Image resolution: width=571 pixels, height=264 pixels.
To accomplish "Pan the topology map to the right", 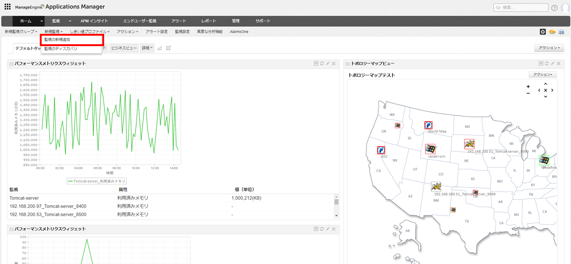I will 552,90.
